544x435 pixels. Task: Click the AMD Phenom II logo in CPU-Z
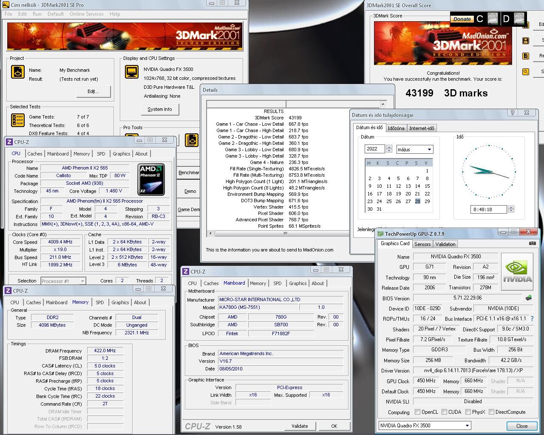[x=151, y=180]
